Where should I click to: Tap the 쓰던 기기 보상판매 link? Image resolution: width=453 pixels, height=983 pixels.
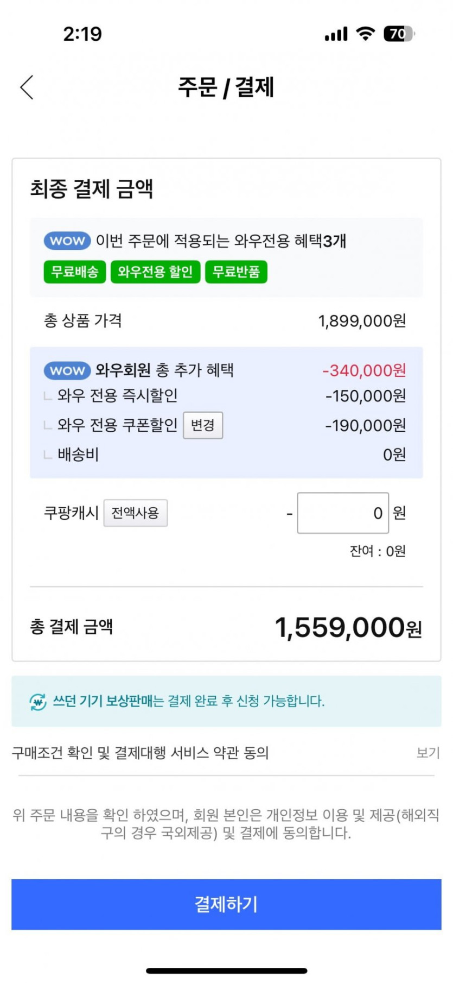tap(103, 701)
